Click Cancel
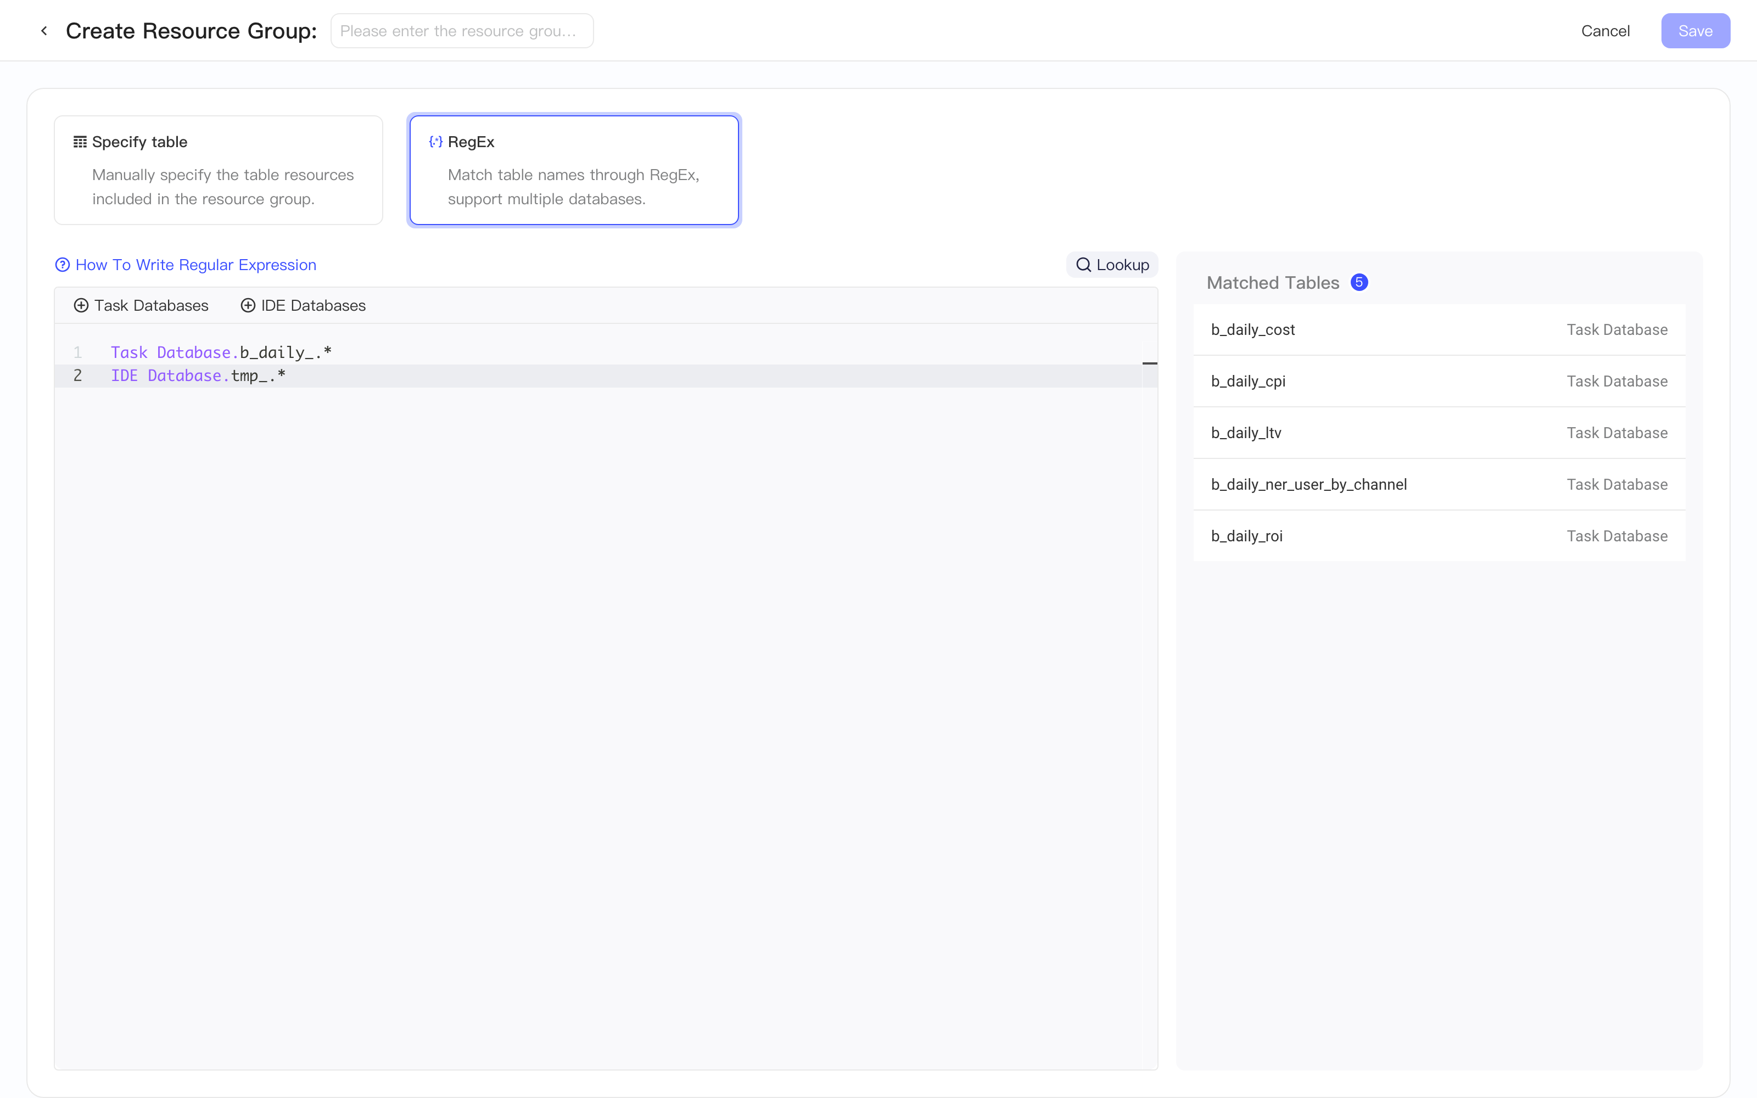Viewport: 1757px width, 1098px height. [1605, 31]
